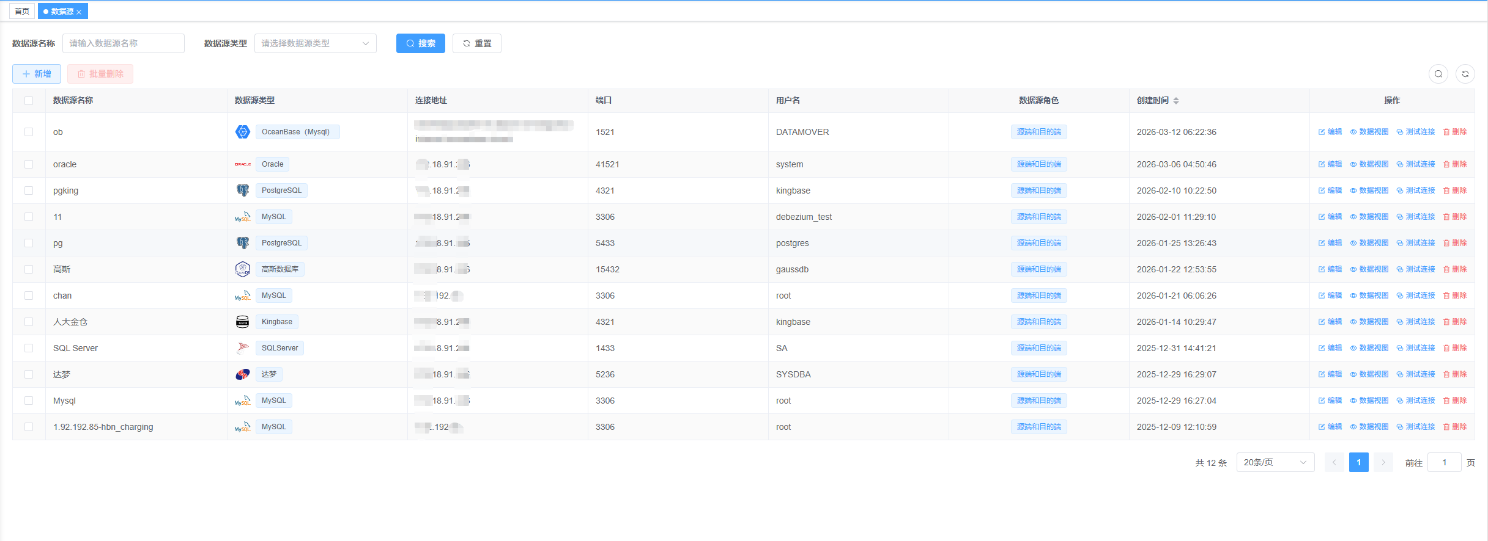Click the round search icon above the table
Image resolution: width=1488 pixels, height=541 pixels.
coord(1438,74)
